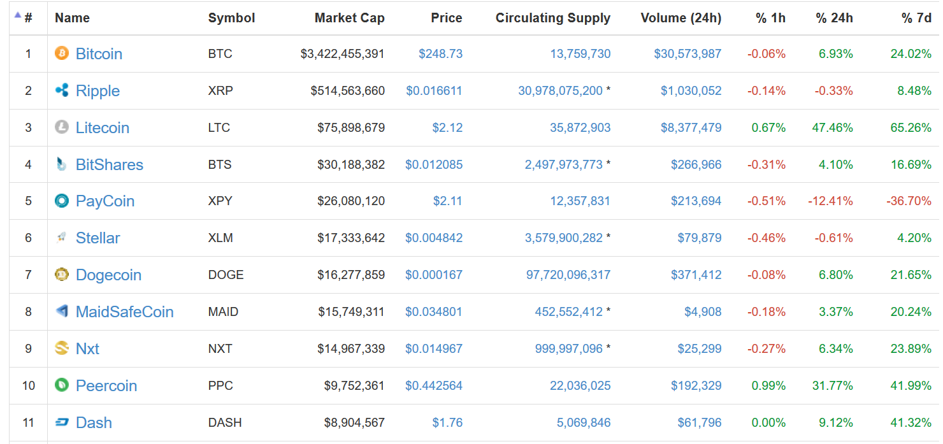Click Bitcoin price $248.73
943x444 pixels.
440,54
